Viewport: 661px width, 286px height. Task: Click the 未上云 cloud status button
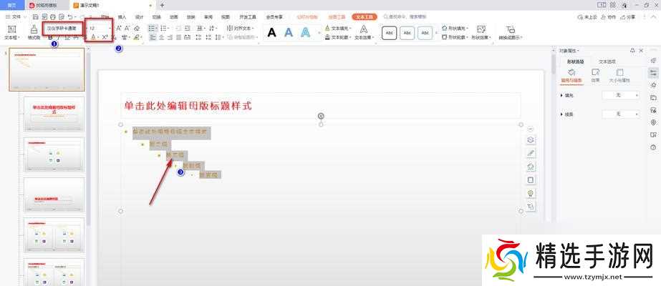coord(588,17)
